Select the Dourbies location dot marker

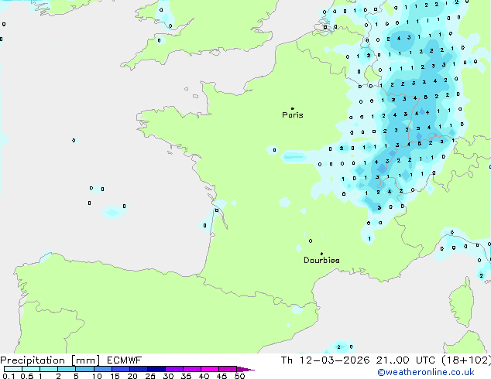coord(321,254)
